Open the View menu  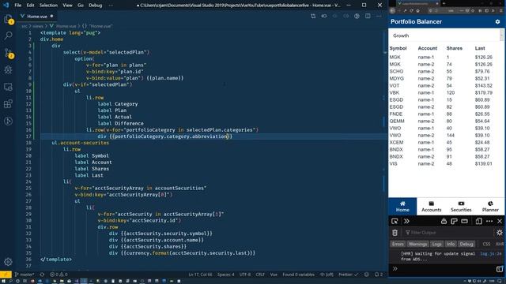pyautogui.click(x=67, y=6)
